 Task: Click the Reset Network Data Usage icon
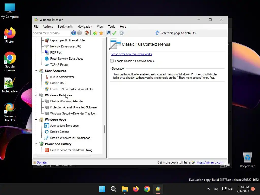coord(47,59)
